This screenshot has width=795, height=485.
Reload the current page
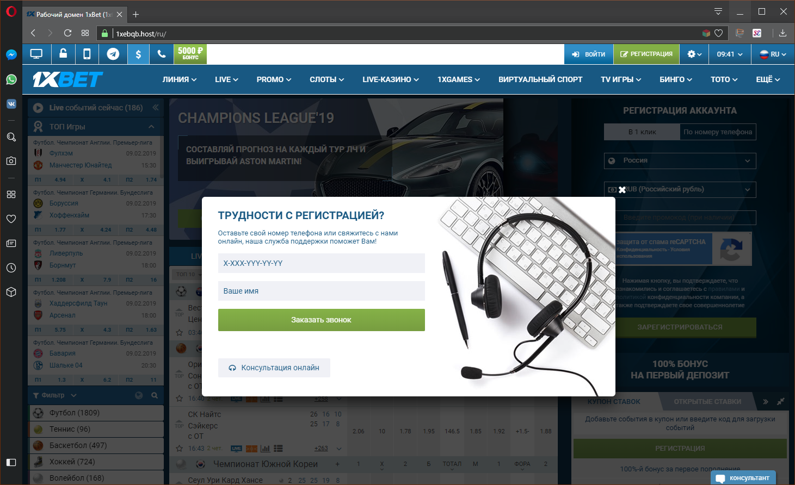pyautogui.click(x=67, y=33)
